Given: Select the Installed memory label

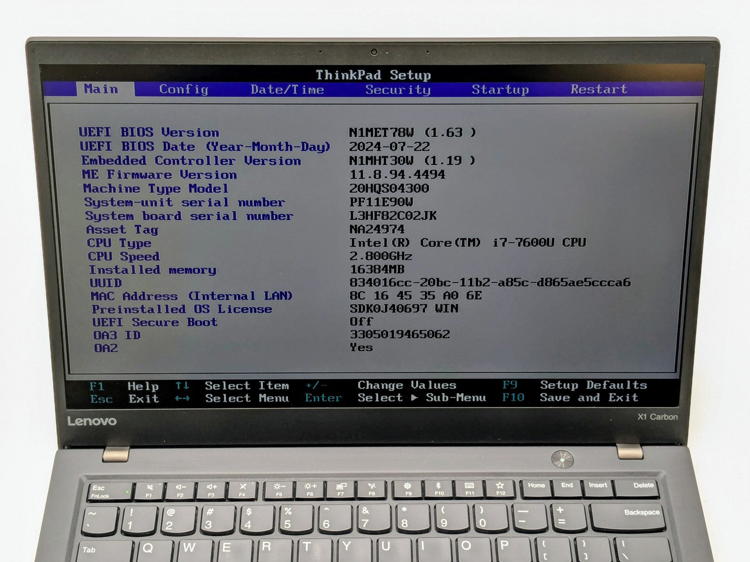Looking at the screenshot, I should pyautogui.click(x=153, y=270).
